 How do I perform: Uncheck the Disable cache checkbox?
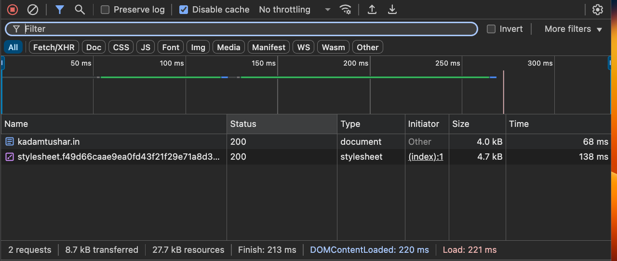[x=184, y=10]
